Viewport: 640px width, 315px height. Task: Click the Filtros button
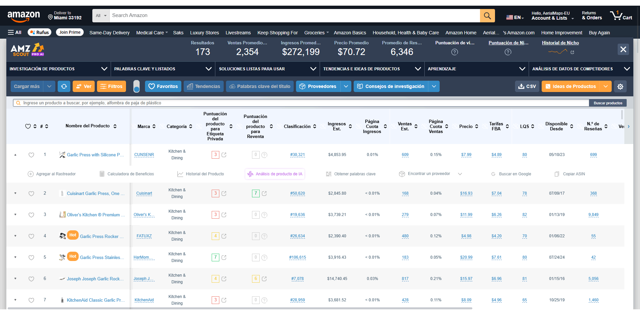click(112, 86)
